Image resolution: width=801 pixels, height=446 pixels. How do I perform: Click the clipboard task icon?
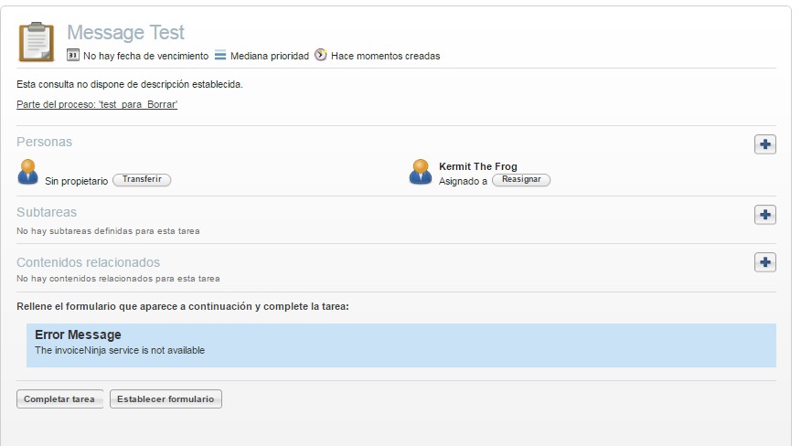point(37,42)
